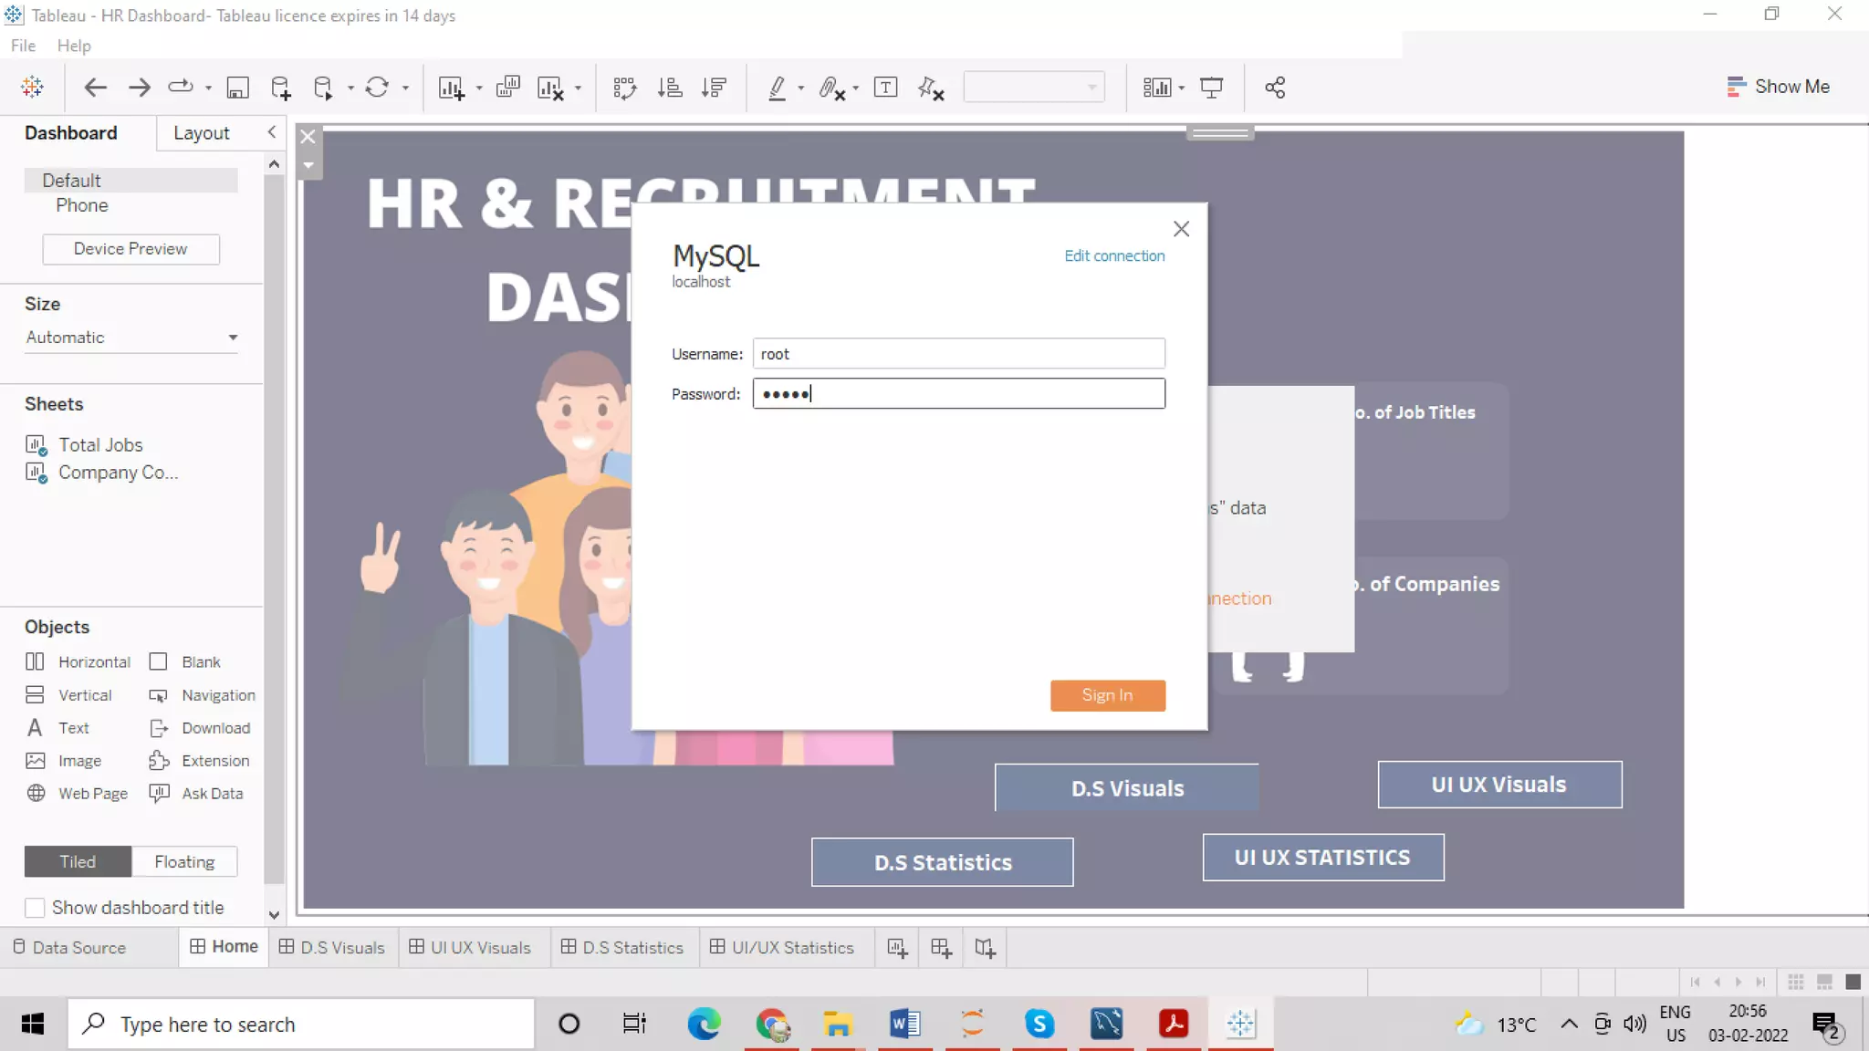Click the Undo back arrow
This screenshot has height=1051, width=1869.
[x=95, y=87]
